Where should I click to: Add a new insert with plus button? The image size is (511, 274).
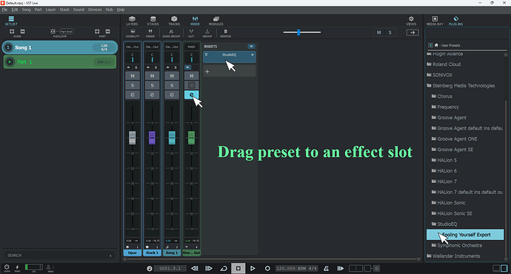pos(207,71)
